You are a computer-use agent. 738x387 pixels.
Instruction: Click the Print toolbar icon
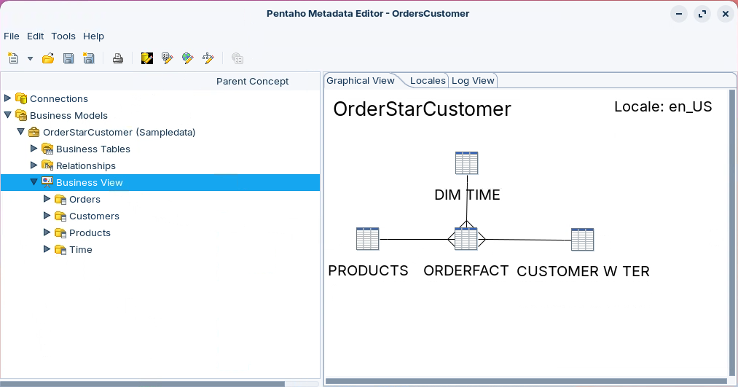[x=117, y=58]
